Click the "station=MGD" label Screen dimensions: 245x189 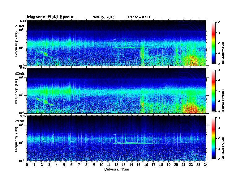(139, 17)
